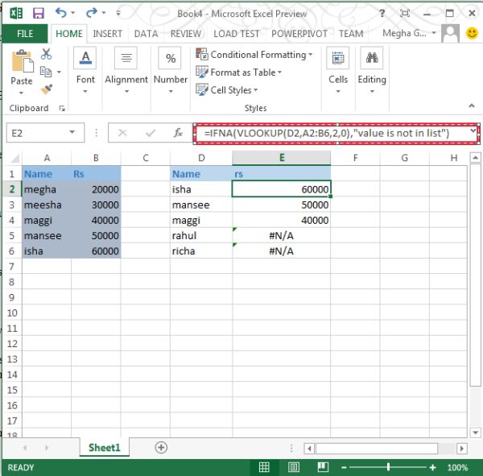Select cell E3 with value 50000
The height and width of the screenshot is (476, 483).
coord(282,205)
